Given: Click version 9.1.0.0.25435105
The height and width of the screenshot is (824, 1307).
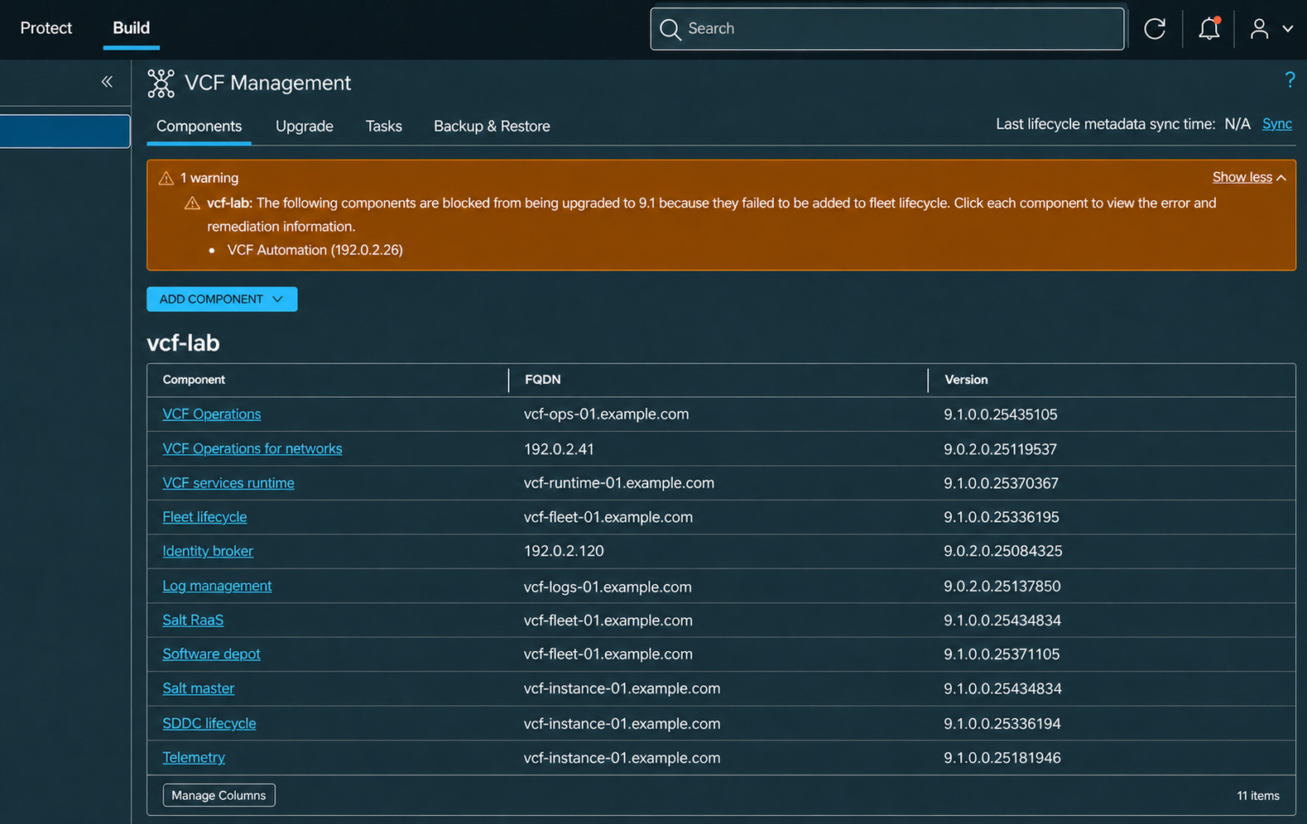Looking at the screenshot, I should pyautogui.click(x=1001, y=414).
